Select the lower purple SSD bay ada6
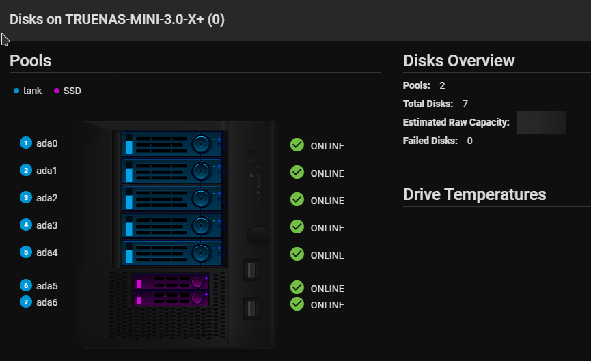Screen dimensions: 591x361 (171, 298)
